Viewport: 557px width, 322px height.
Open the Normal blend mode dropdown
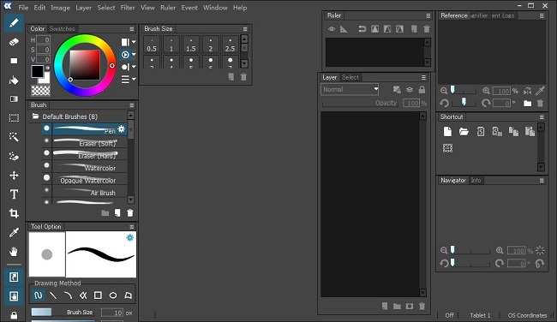350,89
